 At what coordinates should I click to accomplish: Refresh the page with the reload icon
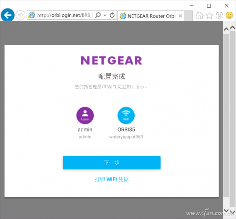tap(112, 15)
